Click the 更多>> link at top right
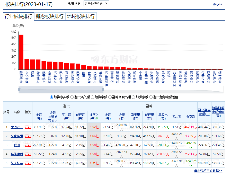Viewport: 231px width, 176px height. (218, 4)
